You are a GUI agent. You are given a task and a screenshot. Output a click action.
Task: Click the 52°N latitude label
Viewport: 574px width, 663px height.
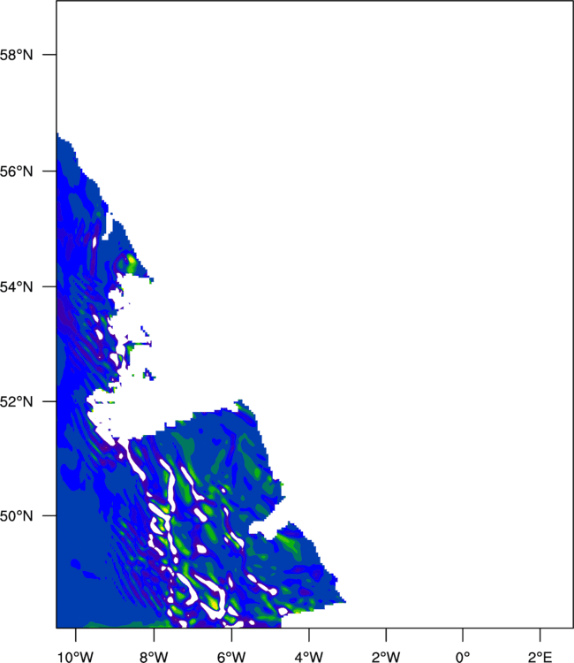pos(16,401)
